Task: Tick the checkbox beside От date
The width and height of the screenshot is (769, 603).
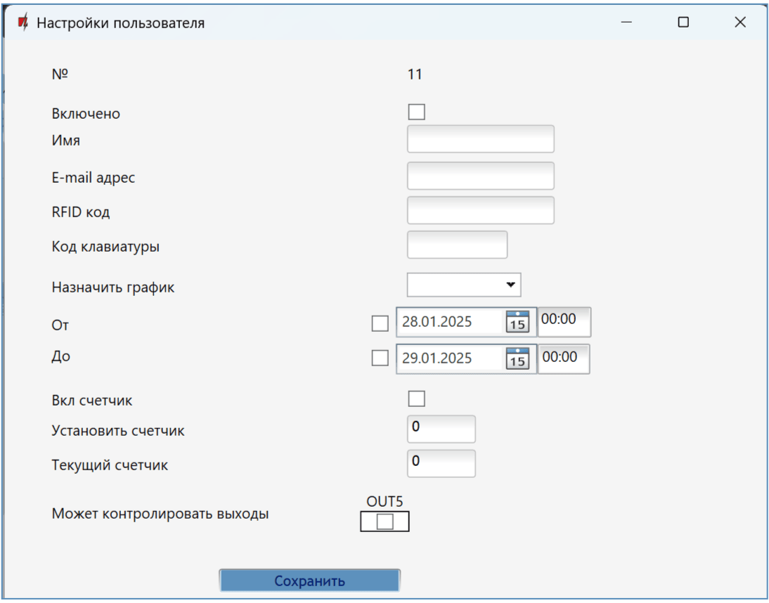Action: 380,323
